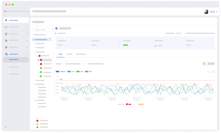Image resolution: width=221 pixels, height=133 pixels.
Task: Click the chart icon in the first sidebar item
Action: coord(6,20)
